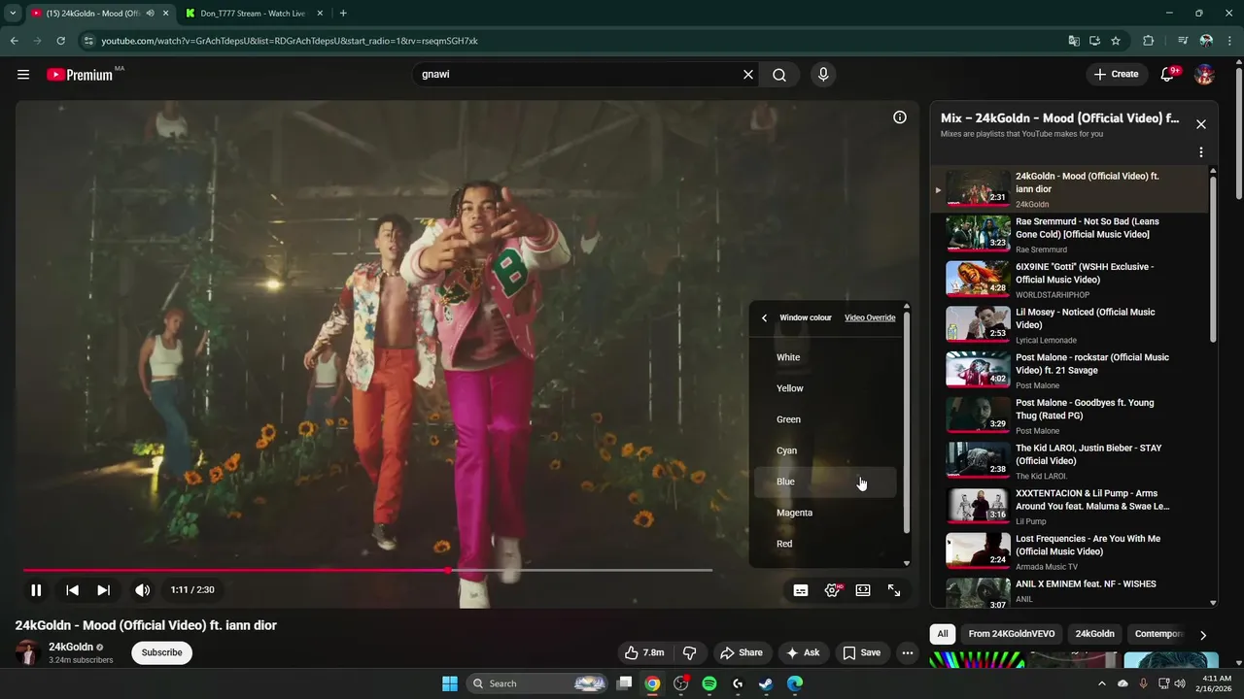Screen dimensions: 1244x699
Task: Open the YouTube guide hamburger menu
Action: click(x=23, y=75)
